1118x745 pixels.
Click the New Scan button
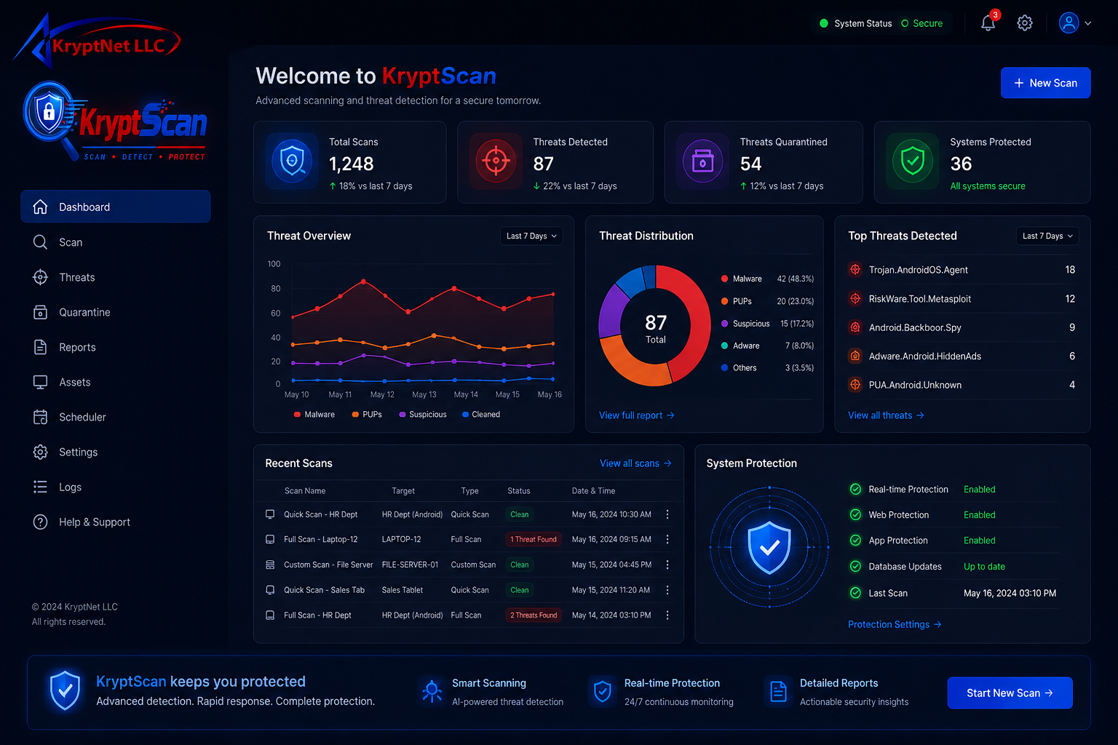tap(1045, 83)
